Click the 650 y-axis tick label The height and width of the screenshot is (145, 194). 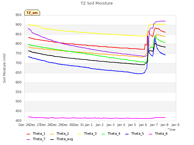click(x=18, y=72)
